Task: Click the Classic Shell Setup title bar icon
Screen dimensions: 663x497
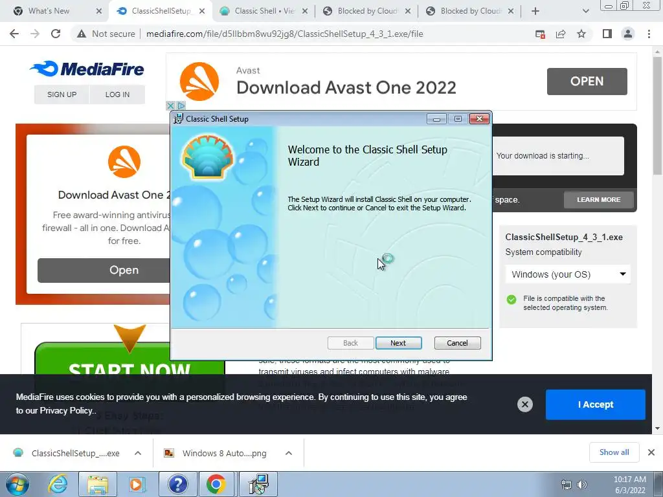Action: coord(179,119)
